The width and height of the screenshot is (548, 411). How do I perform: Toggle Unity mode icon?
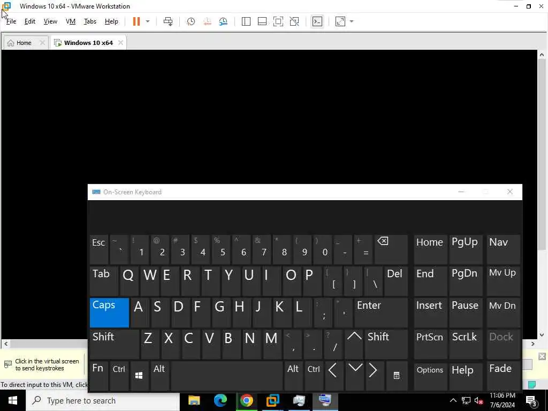[x=294, y=21]
